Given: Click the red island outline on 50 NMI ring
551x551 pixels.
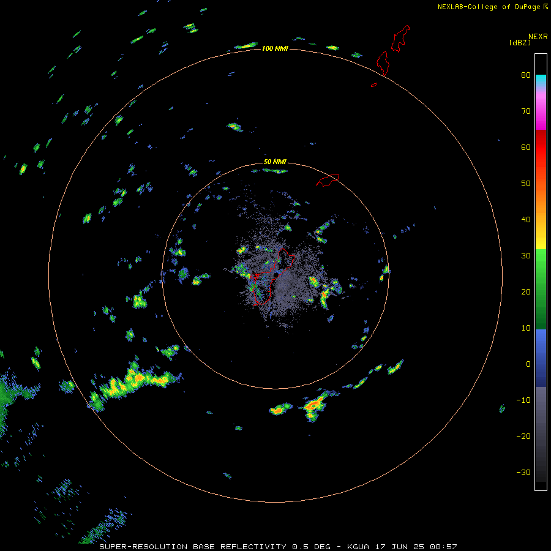Looking at the screenshot, I should point(328,180).
